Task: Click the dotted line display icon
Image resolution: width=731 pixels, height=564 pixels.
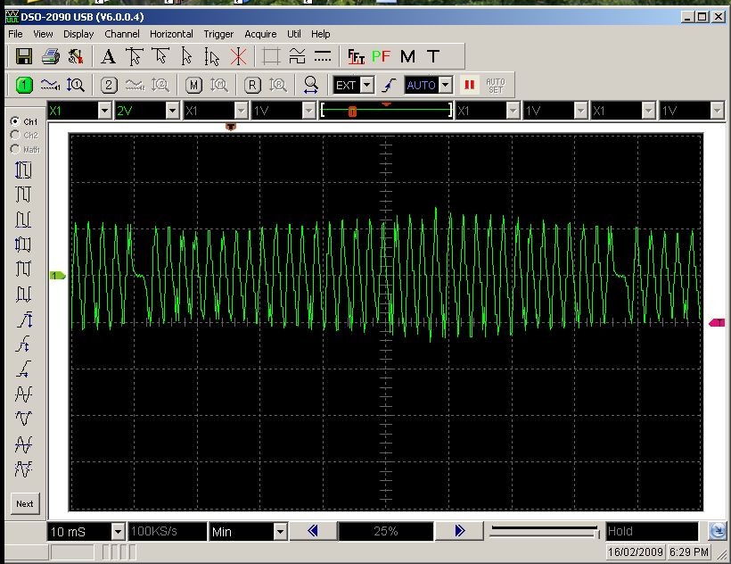Action: coord(323,56)
